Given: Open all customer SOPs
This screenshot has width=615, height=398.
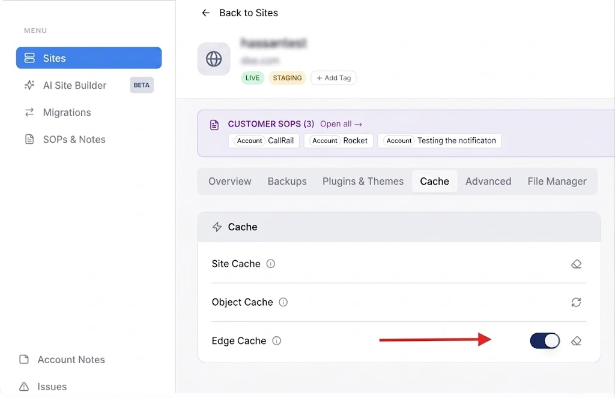Looking at the screenshot, I should [341, 124].
